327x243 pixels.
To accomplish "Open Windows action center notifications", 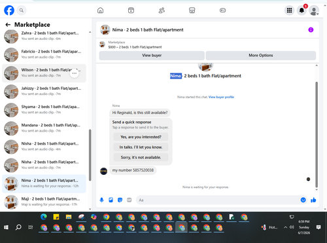I will pos(318,227).
